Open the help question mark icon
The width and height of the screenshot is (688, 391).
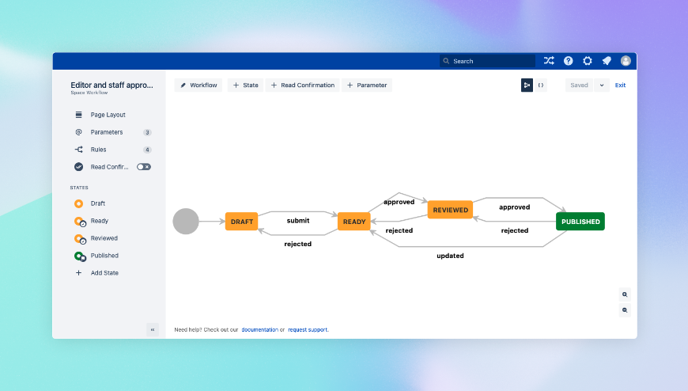(x=569, y=61)
